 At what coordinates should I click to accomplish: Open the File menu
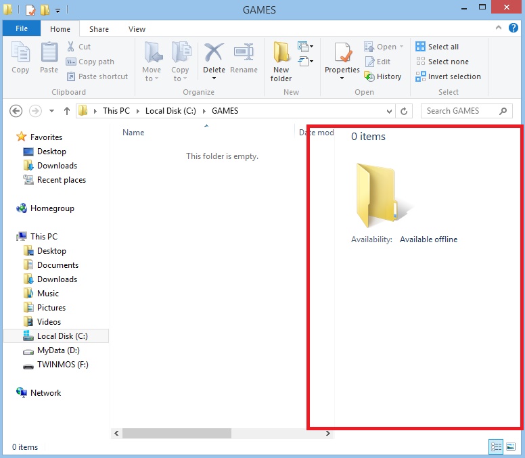(x=22, y=28)
